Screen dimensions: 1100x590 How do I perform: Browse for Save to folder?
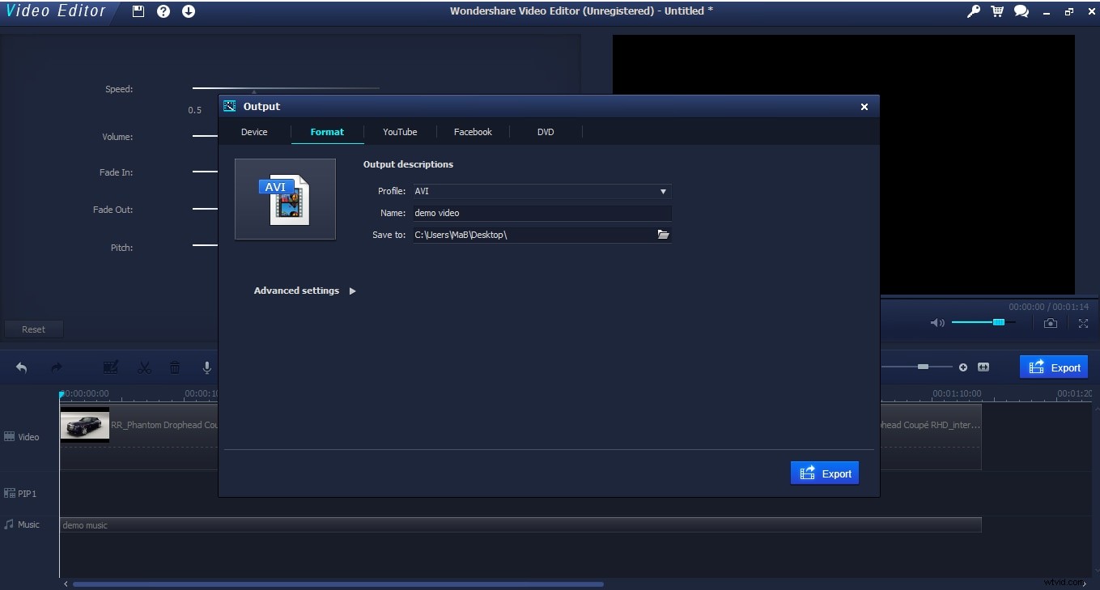pos(664,235)
